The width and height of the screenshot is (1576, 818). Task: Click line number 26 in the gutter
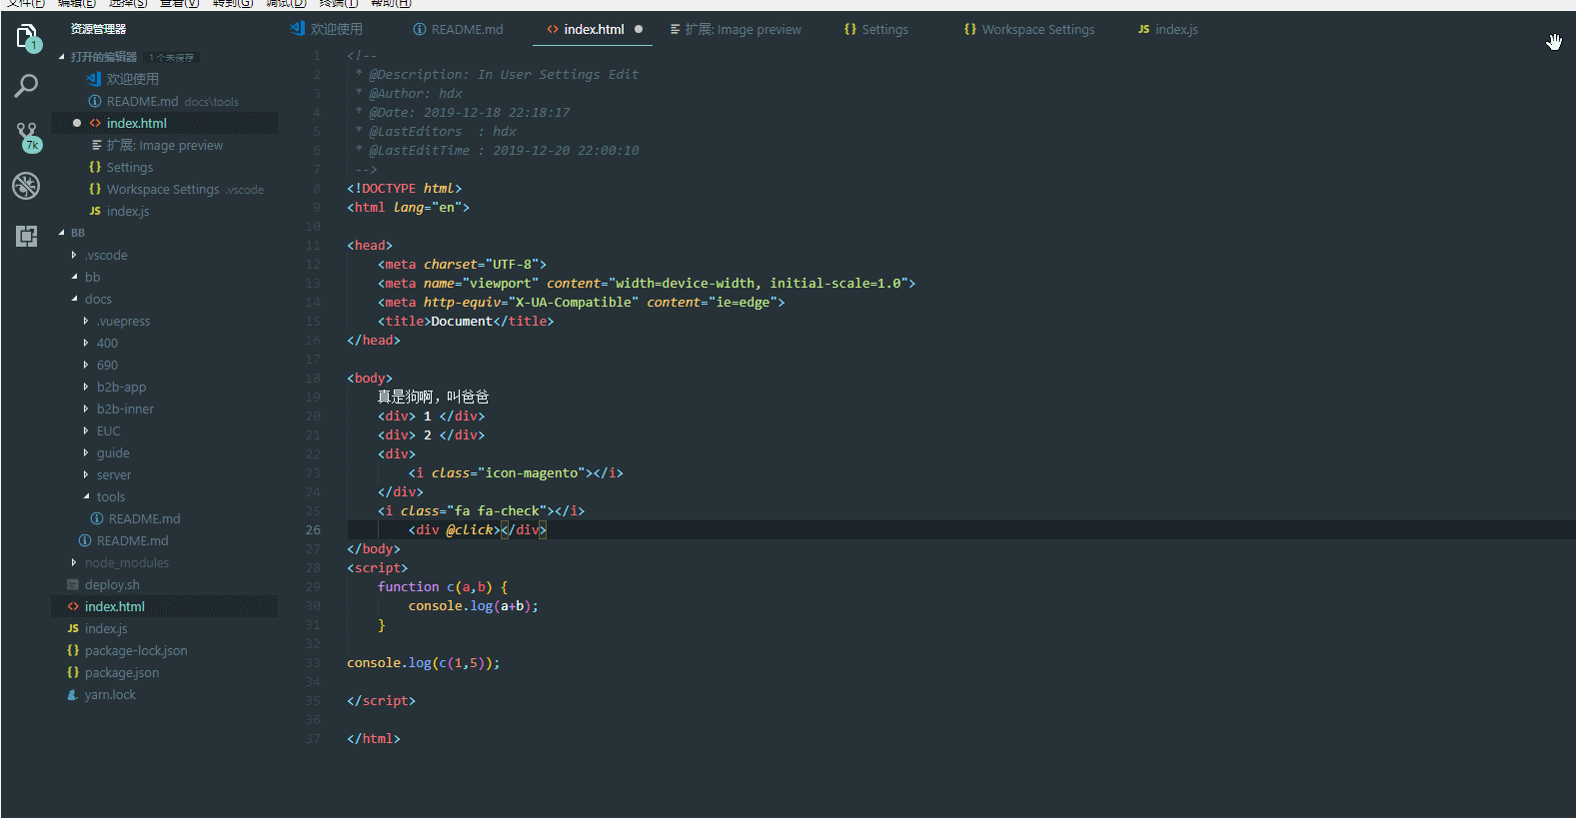314,529
